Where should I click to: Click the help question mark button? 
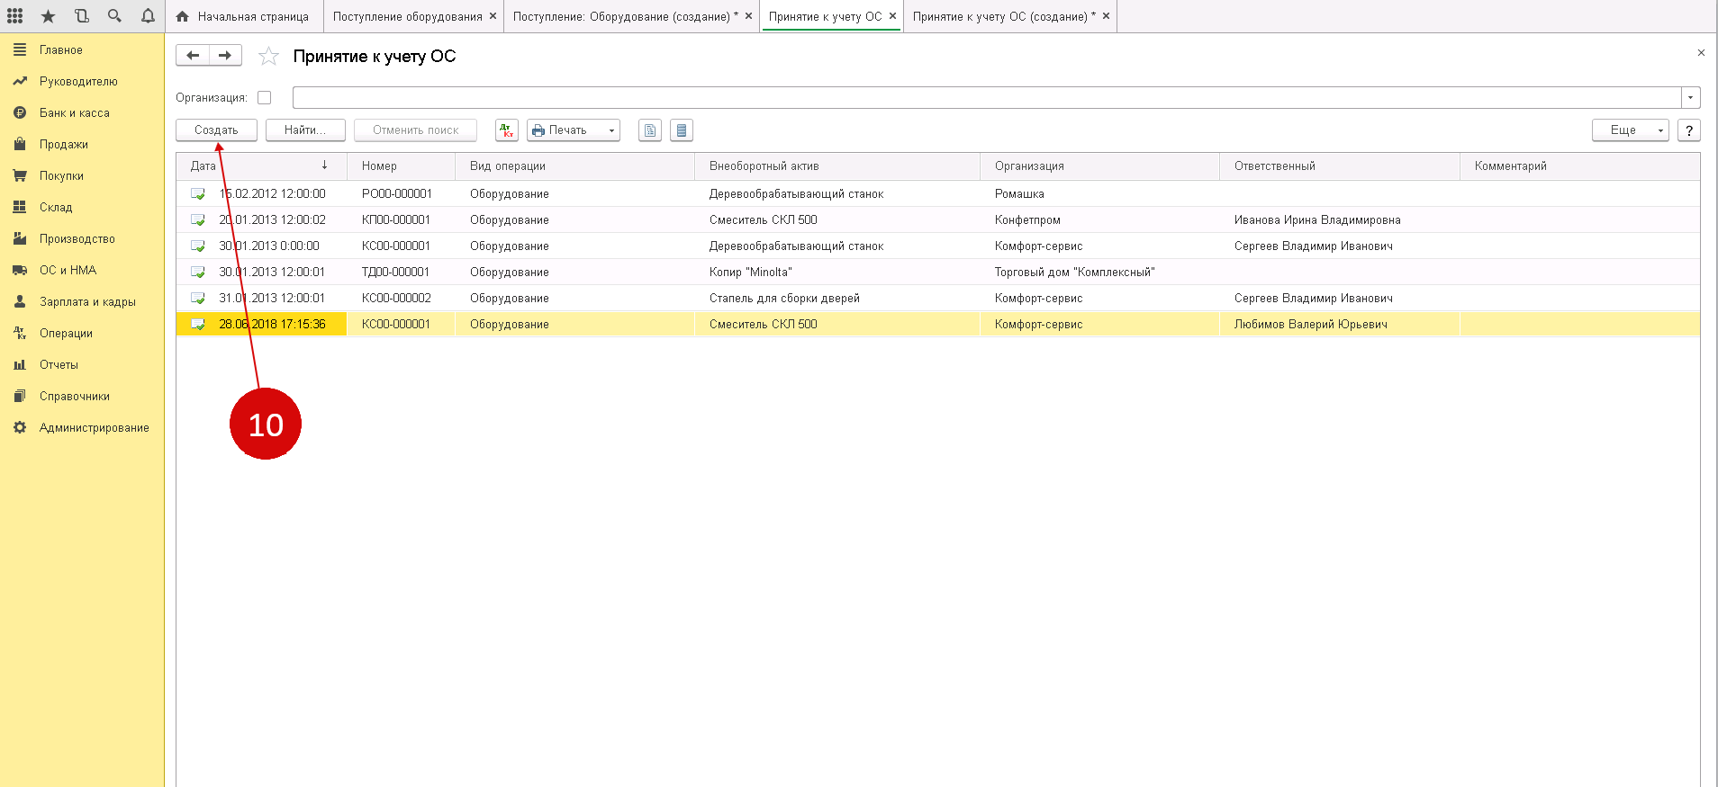click(1688, 130)
